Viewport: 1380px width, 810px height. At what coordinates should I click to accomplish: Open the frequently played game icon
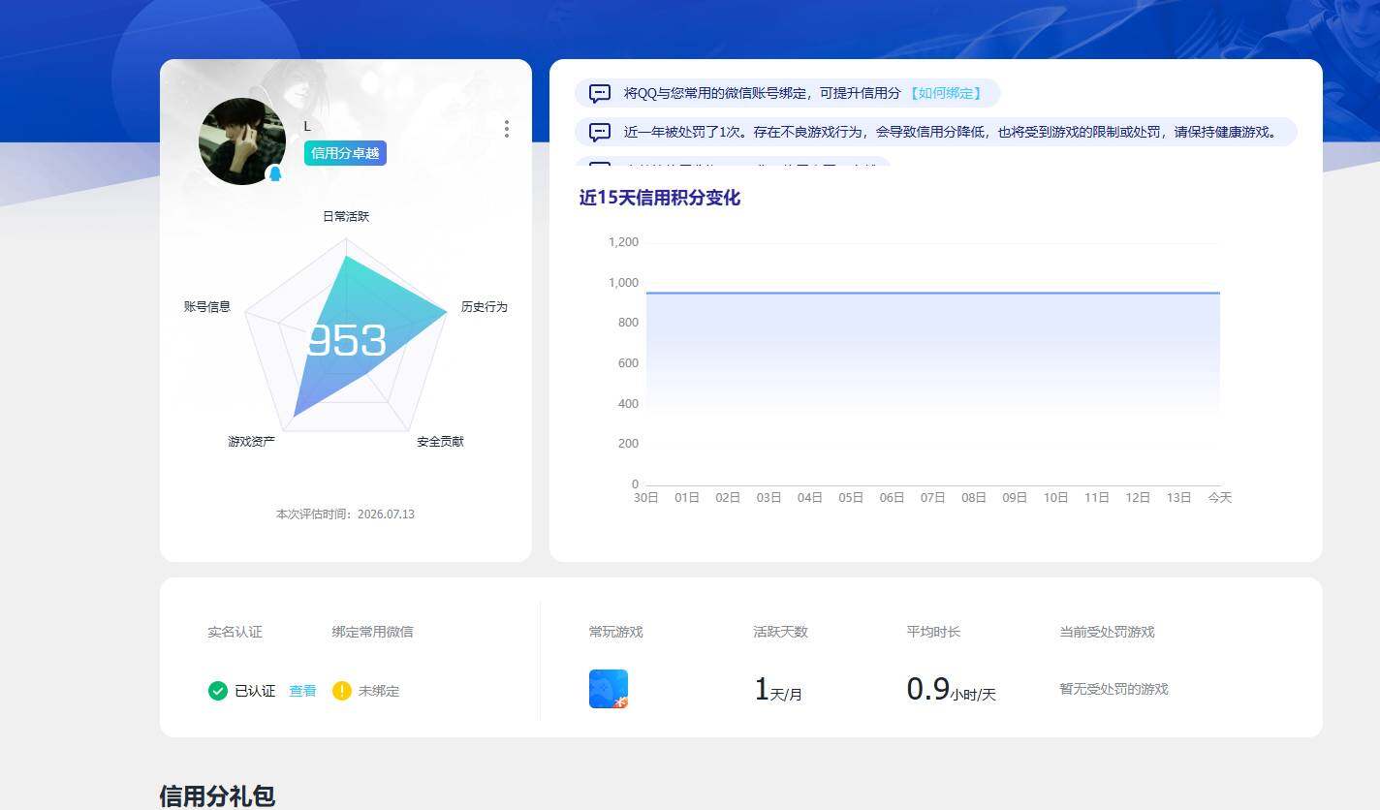609,689
